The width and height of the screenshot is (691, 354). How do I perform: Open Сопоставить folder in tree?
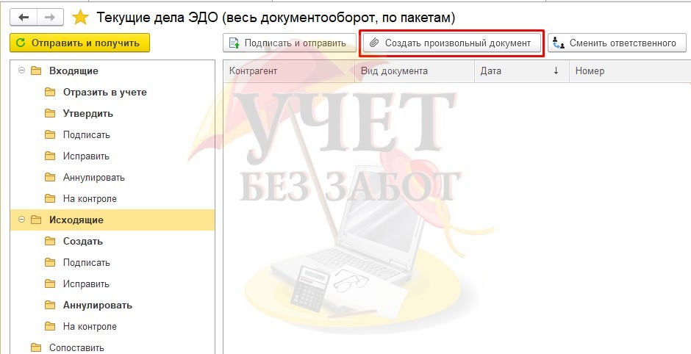click(76, 348)
